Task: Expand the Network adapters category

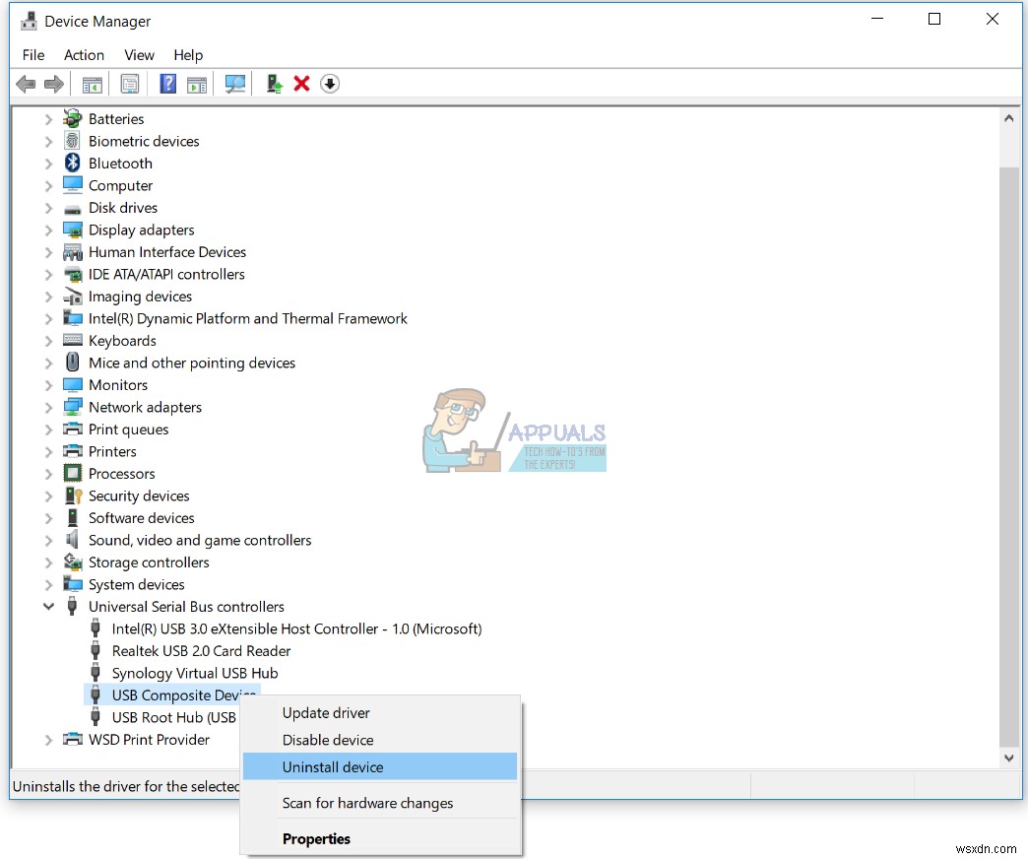Action: point(48,407)
